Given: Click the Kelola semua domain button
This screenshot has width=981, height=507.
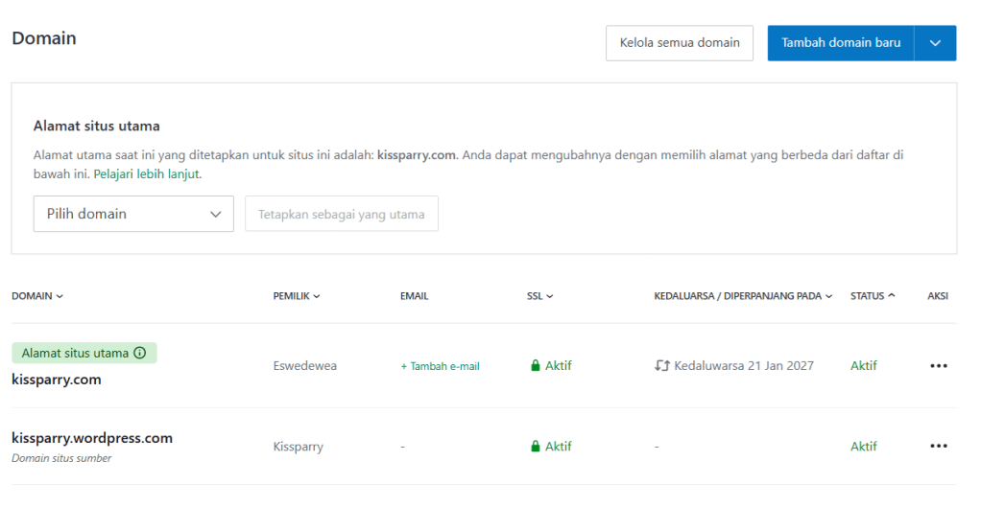Looking at the screenshot, I should pyautogui.click(x=680, y=43).
